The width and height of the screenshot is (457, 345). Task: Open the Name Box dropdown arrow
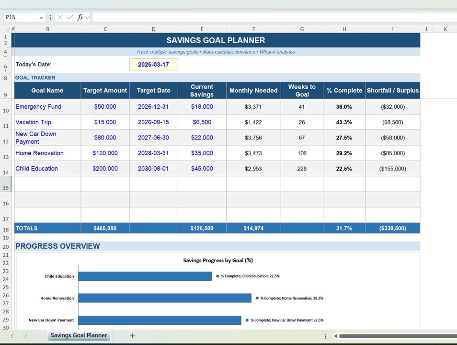tap(41, 17)
